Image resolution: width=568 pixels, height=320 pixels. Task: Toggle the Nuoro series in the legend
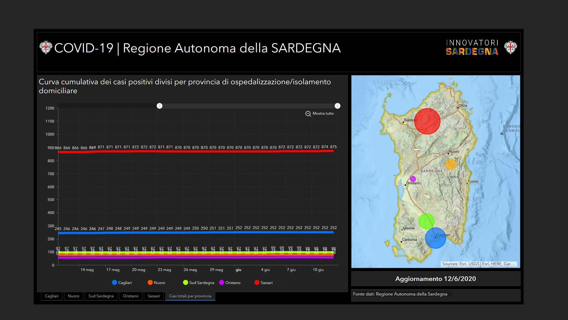(156, 282)
